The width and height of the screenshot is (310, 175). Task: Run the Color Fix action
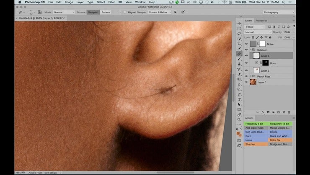point(280,140)
